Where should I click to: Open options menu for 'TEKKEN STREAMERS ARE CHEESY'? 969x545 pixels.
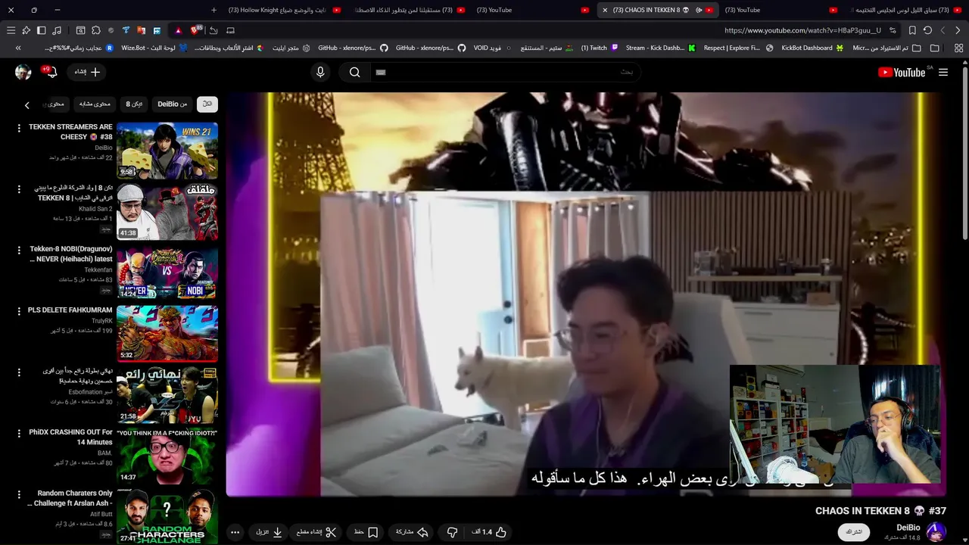[19, 129]
